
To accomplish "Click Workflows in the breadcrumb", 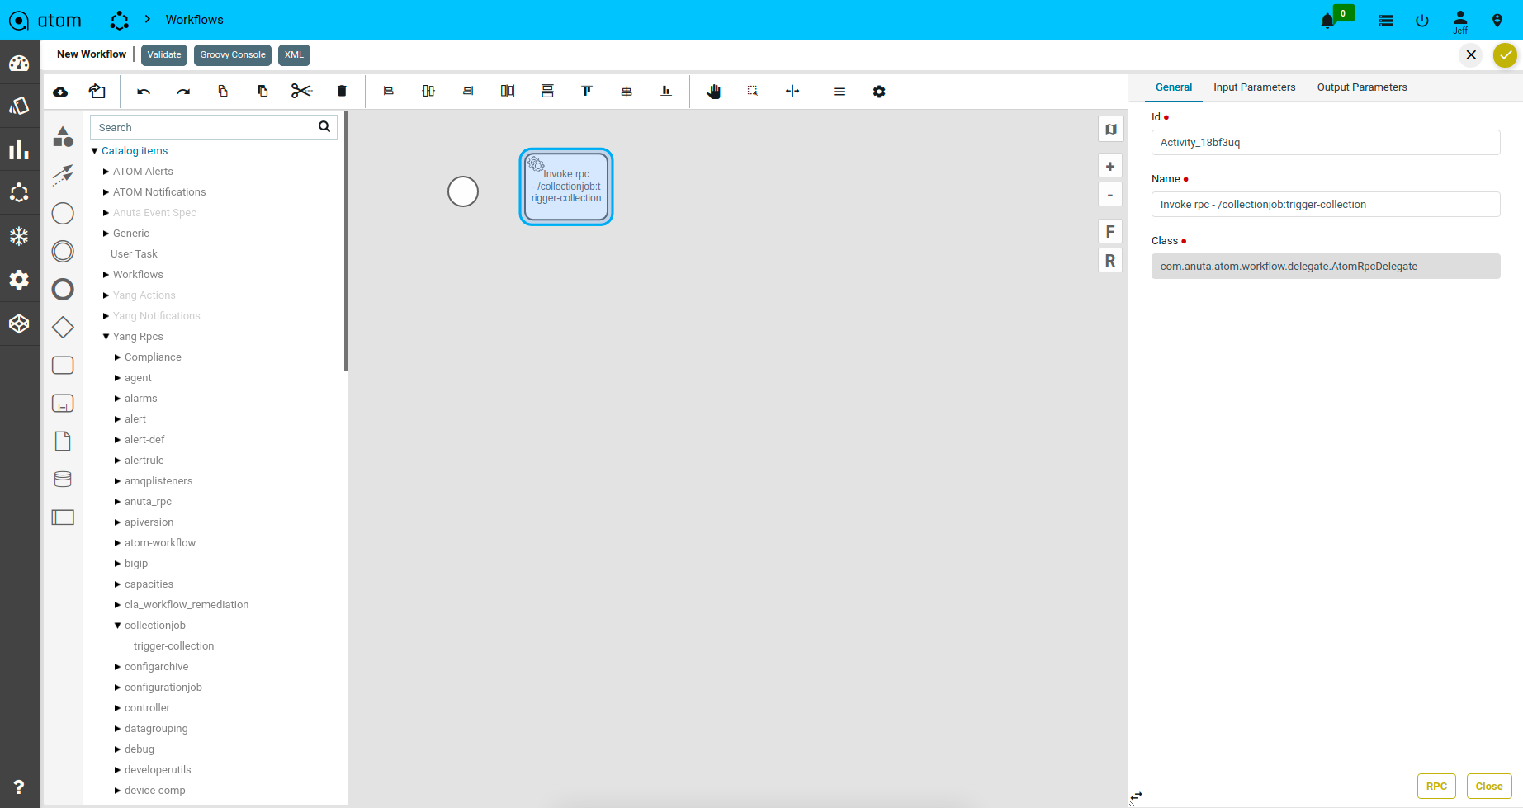I will tap(194, 20).
